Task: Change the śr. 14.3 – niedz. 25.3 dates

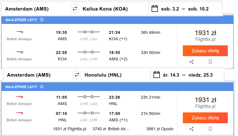Action: 188,75
